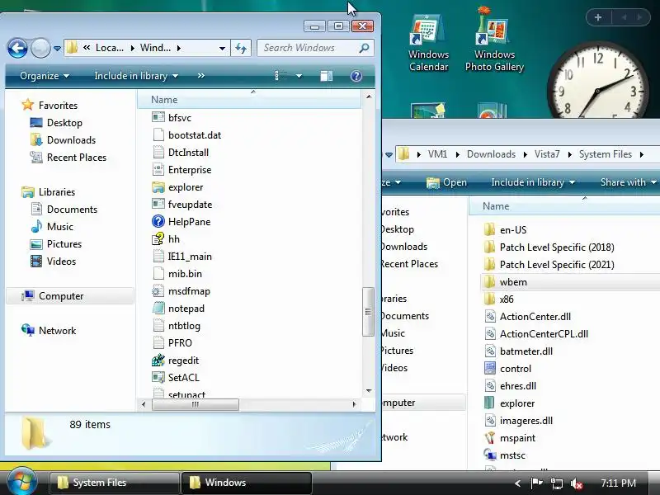
Task: Click the Name column header in front window
Action: pyautogui.click(x=249, y=100)
